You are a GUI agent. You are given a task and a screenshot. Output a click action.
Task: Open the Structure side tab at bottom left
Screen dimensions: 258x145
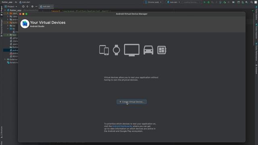tap(2, 132)
